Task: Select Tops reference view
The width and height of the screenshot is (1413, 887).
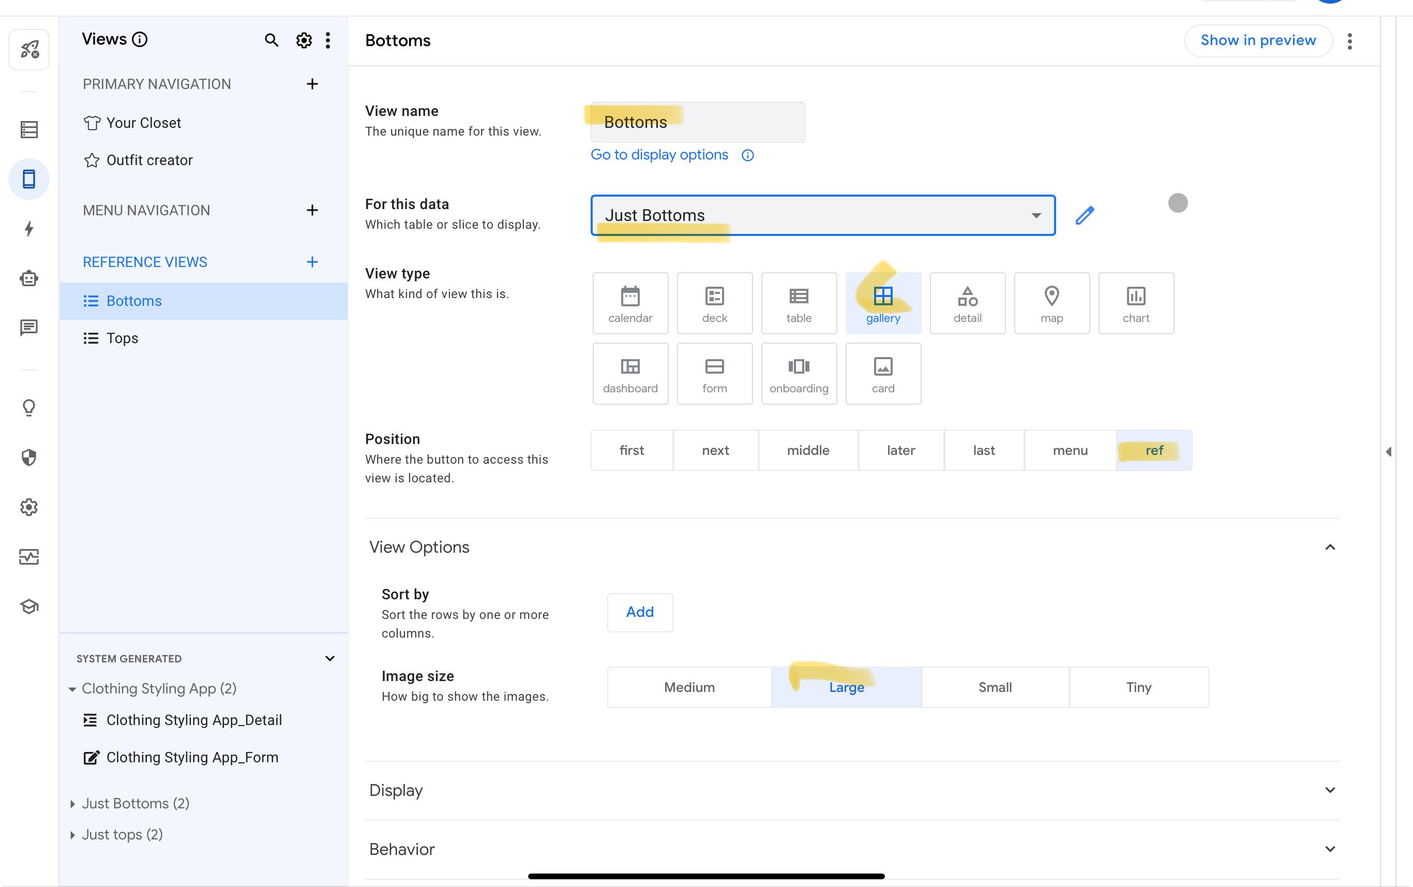Action: pos(203,338)
